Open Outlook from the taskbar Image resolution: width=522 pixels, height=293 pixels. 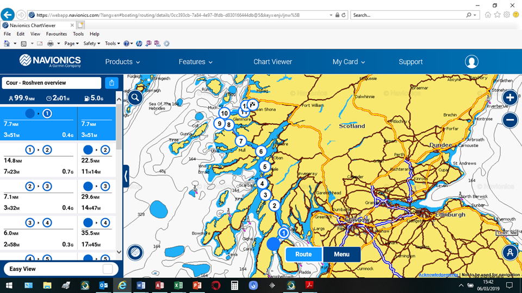point(103,285)
